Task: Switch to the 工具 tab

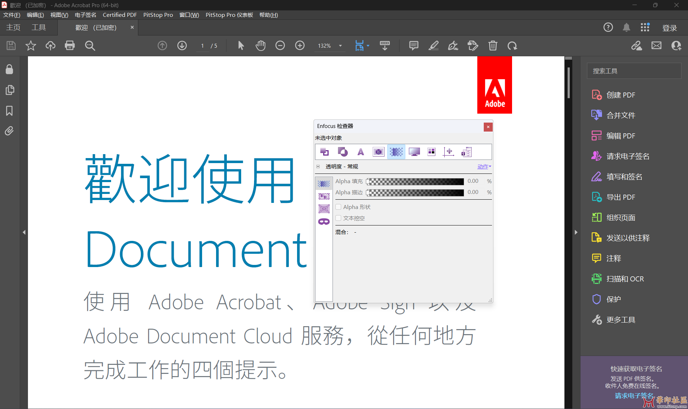Action: pyautogui.click(x=39, y=28)
